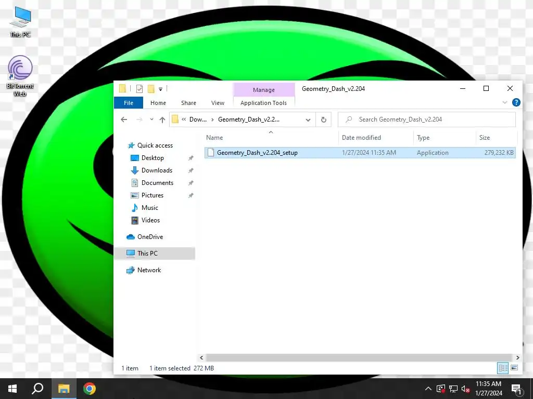The height and width of the screenshot is (399, 533).
Task: Open Explorer Help question mark icon
Action: 516,102
